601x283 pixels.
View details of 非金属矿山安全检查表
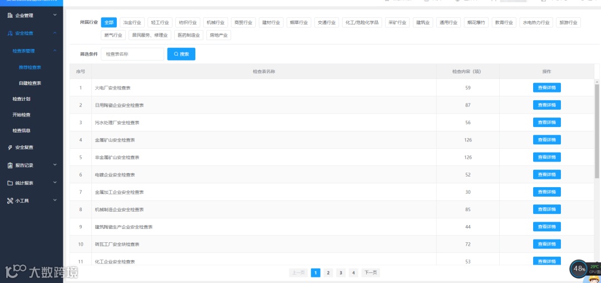(x=546, y=157)
